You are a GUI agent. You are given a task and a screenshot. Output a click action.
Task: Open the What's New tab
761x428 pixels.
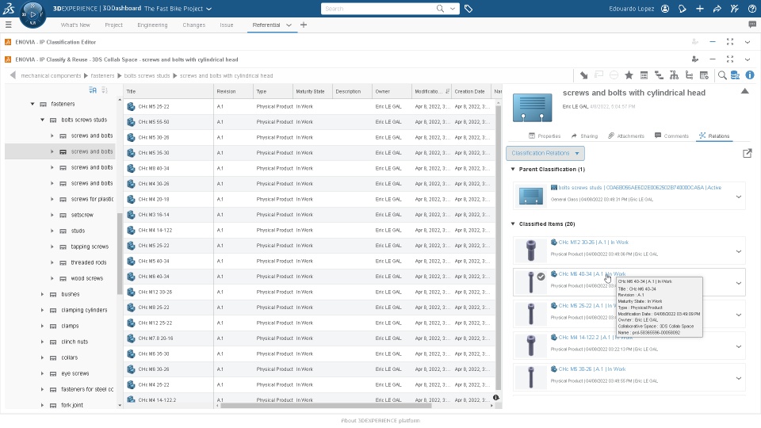(x=75, y=25)
